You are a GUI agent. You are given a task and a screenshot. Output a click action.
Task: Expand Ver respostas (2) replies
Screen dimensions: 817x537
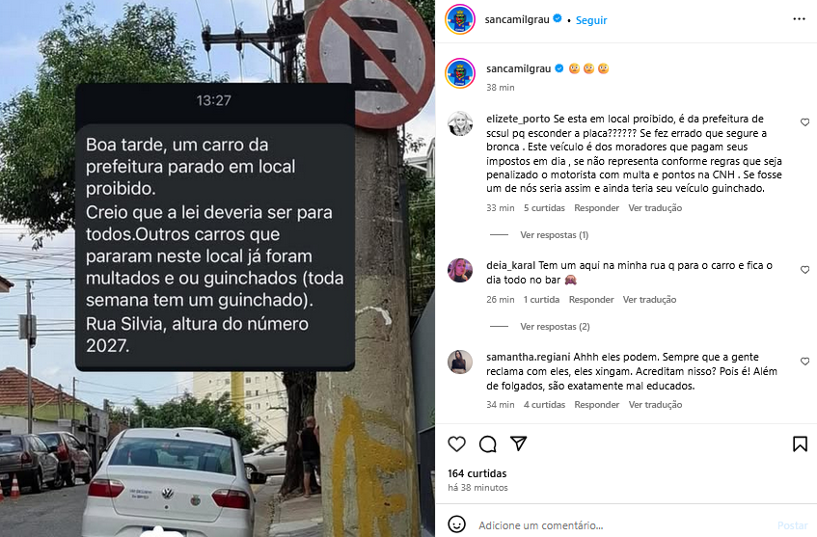555,327
